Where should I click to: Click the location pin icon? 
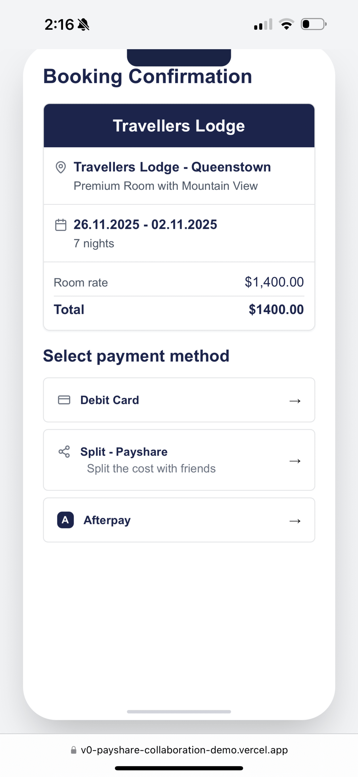[x=61, y=167]
